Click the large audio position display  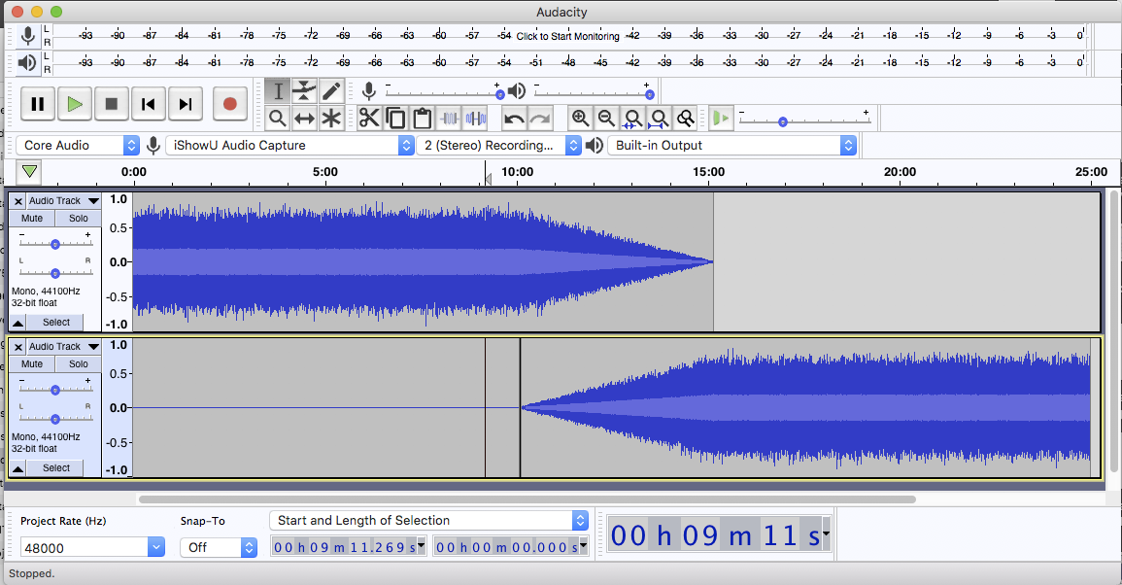[719, 534]
